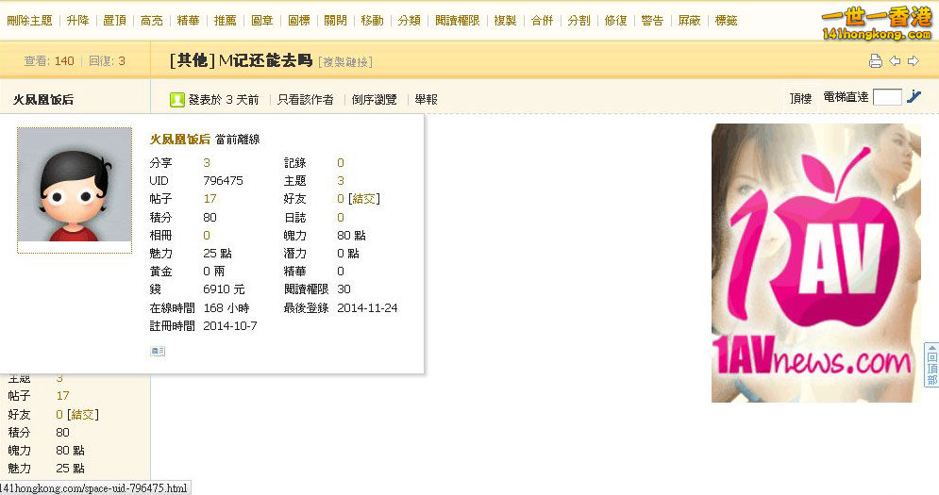
Task: Open the profile card icon in popup
Action: [x=158, y=352]
